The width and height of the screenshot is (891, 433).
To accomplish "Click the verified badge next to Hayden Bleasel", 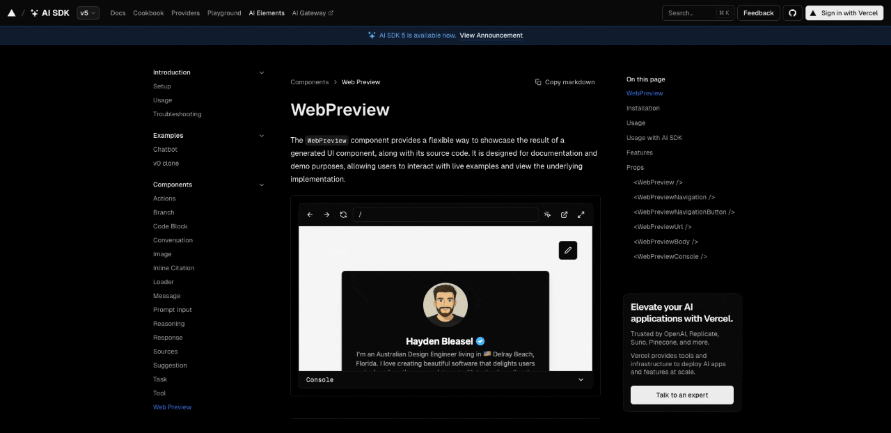I will 480,341.
